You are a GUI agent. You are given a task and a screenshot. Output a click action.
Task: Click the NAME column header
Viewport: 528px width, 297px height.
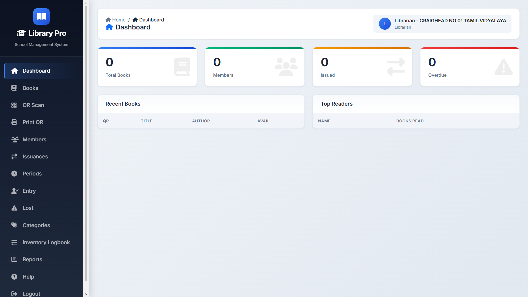(324, 121)
